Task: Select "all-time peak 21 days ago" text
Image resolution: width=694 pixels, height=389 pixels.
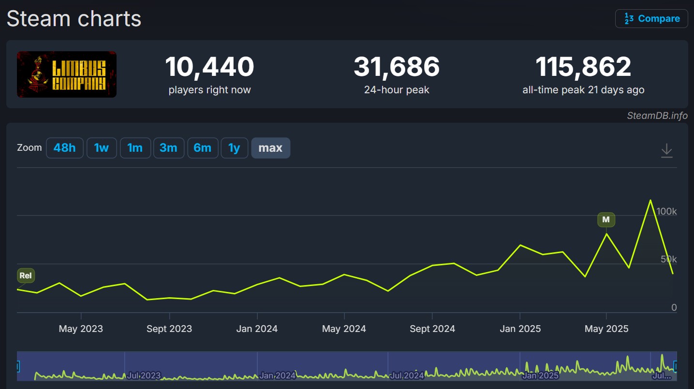Action: pos(583,90)
